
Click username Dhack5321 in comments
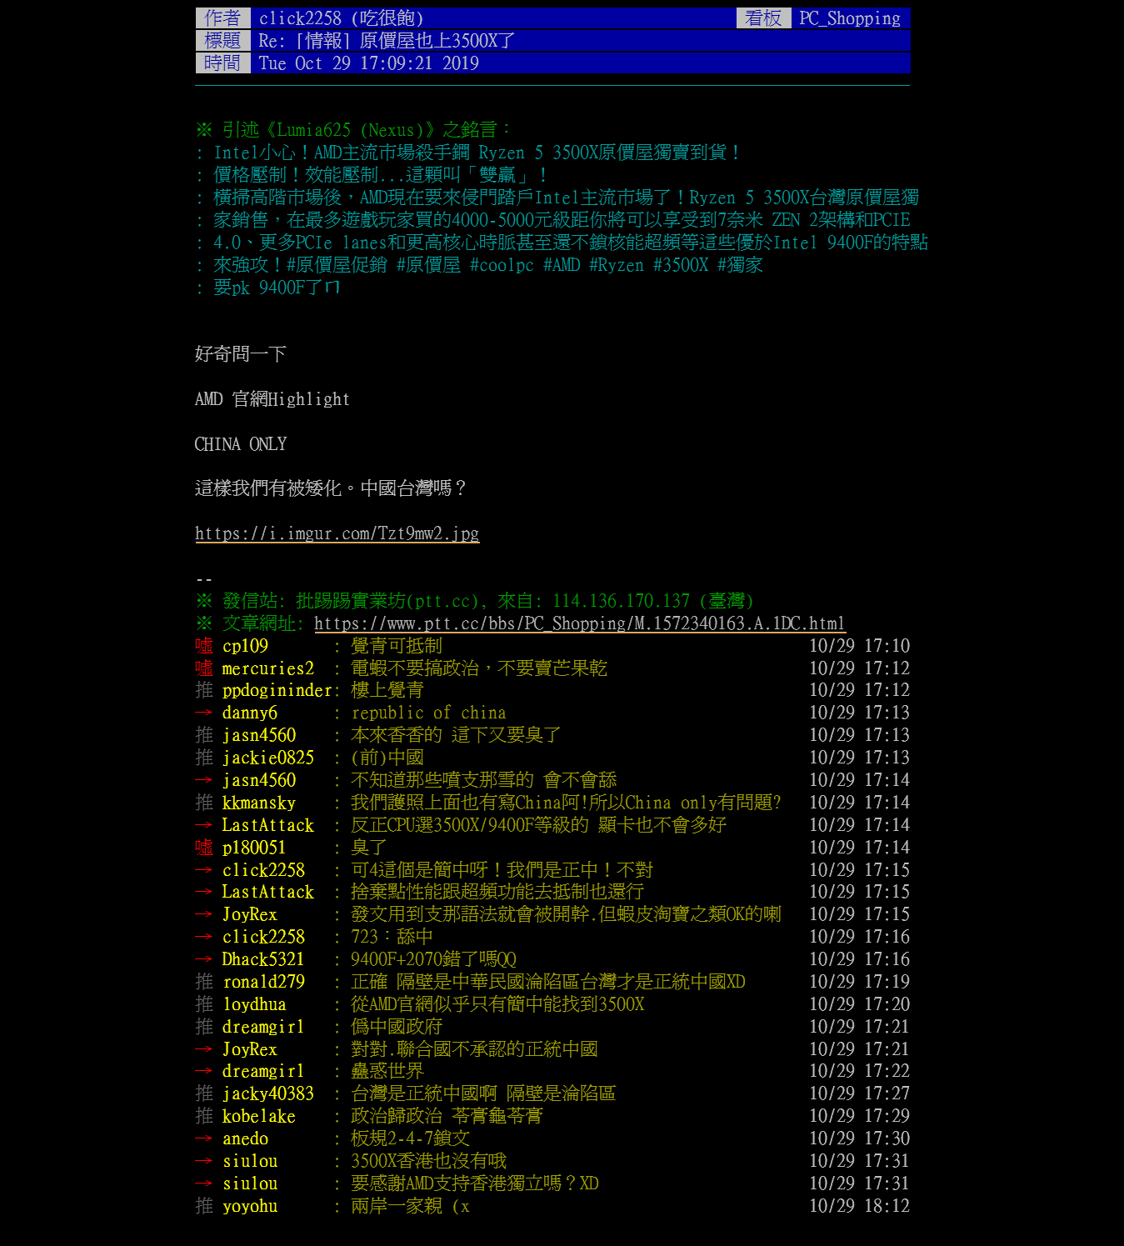coord(263,959)
